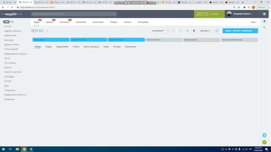
Task: Click the Расширения button
Action: pyautogui.click(x=158, y=31)
